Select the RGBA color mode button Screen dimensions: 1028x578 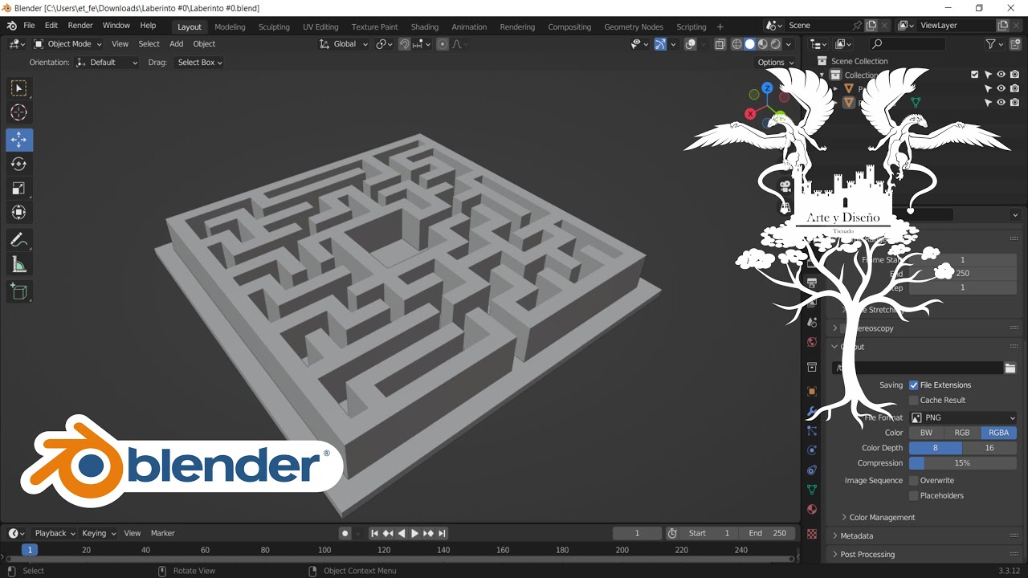[x=999, y=433]
